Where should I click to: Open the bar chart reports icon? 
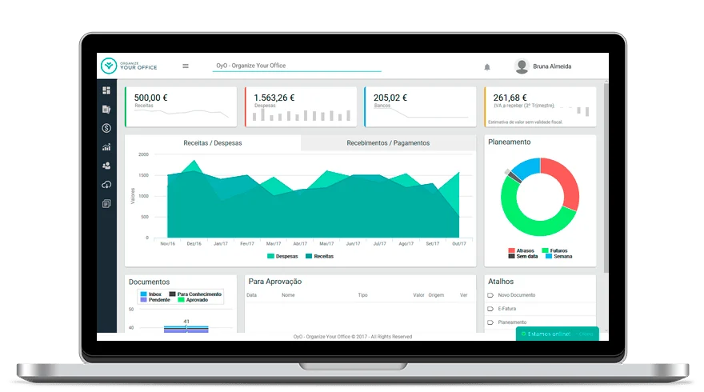click(x=106, y=147)
